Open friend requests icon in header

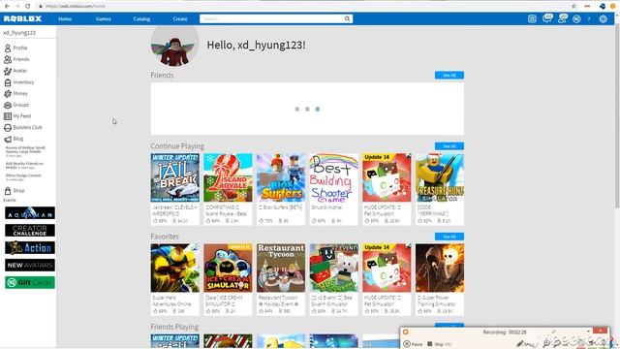pyautogui.click(x=562, y=18)
